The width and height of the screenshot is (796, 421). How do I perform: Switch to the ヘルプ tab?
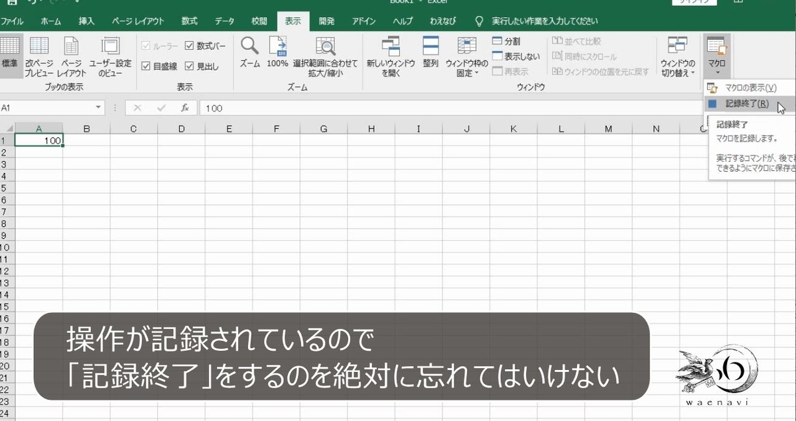402,21
